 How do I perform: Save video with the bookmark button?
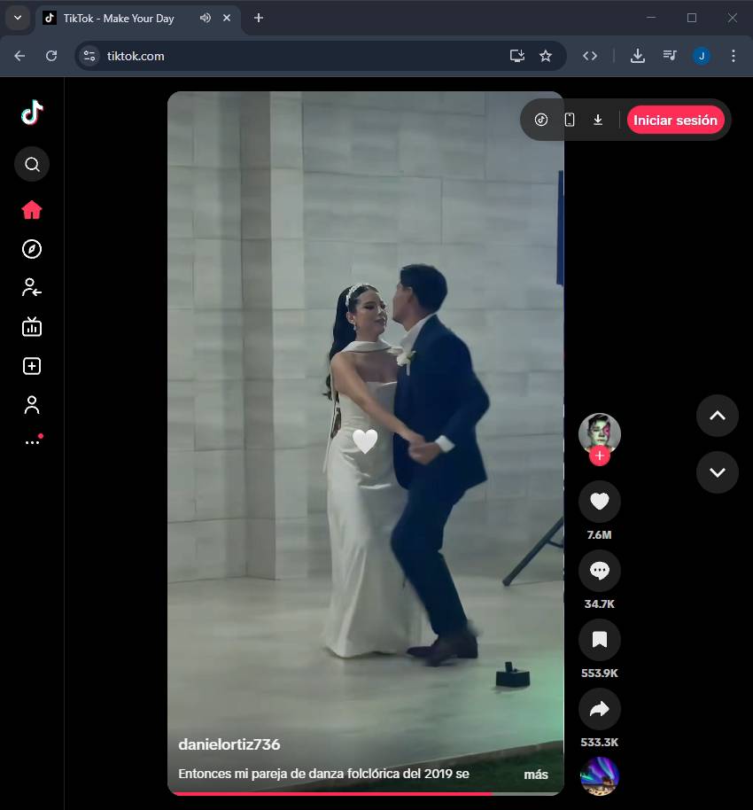click(599, 640)
